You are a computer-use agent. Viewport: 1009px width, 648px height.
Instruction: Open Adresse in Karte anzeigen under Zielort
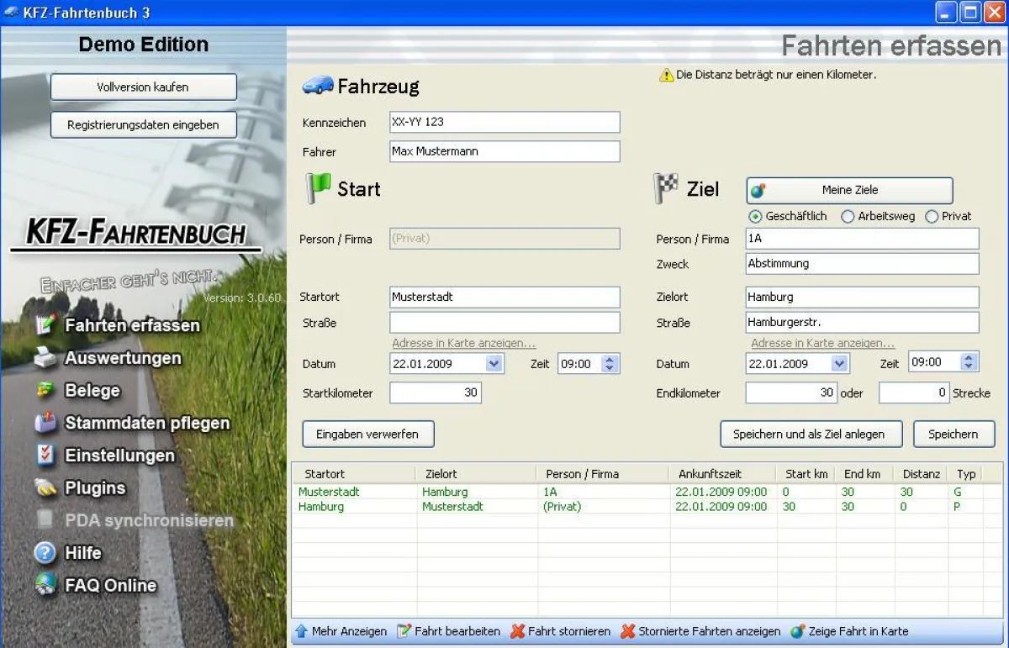(822, 344)
